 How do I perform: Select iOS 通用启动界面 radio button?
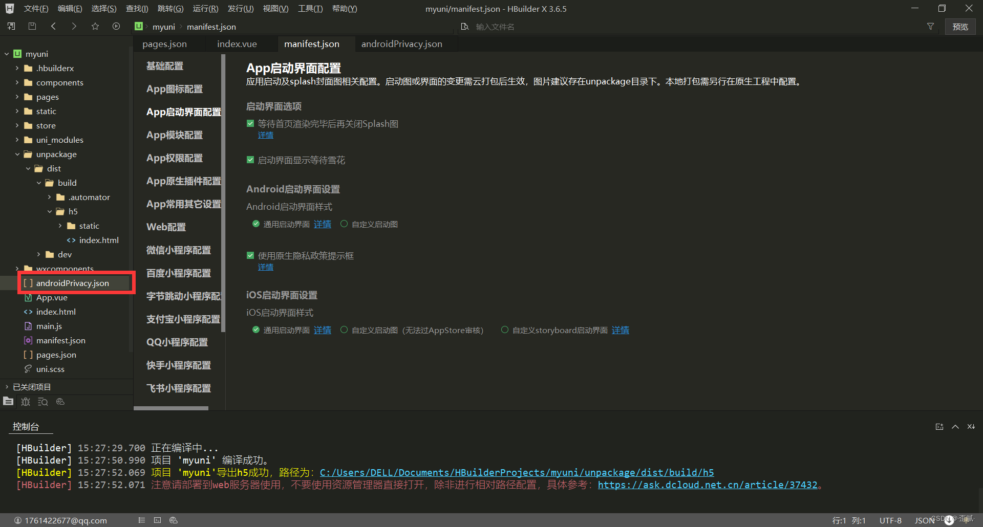pos(256,330)
